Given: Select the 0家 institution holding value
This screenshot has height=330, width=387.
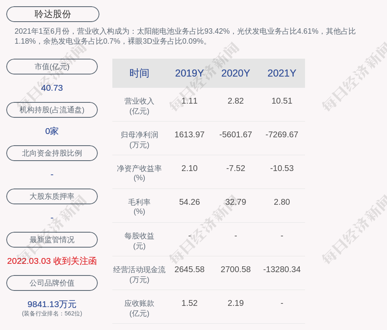Looking at the screenshot, I should coord(52,131).
